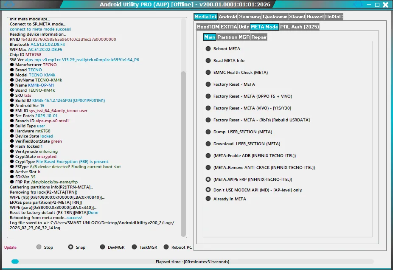Select the Reboot META radio option

(x=208, y=49)
